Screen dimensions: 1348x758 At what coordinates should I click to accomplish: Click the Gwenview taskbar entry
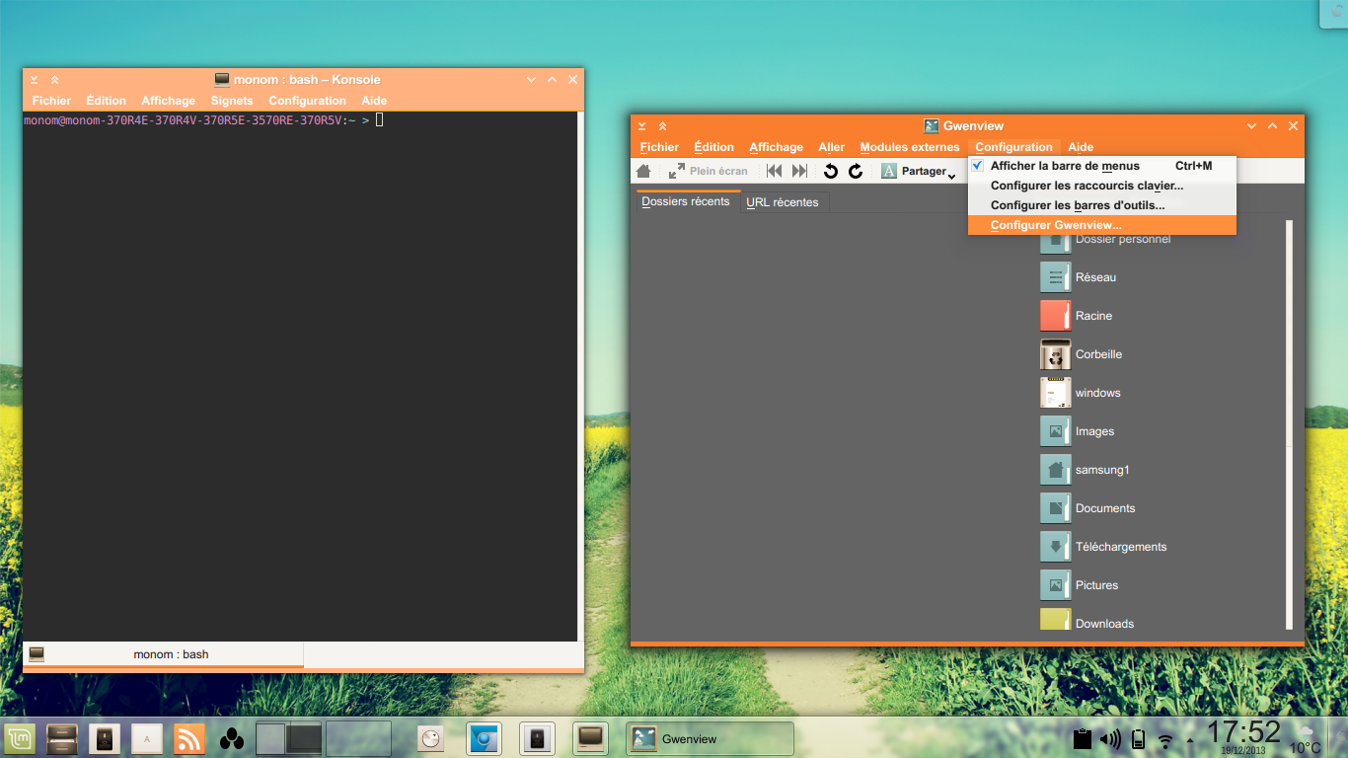[x=710, y=738]
